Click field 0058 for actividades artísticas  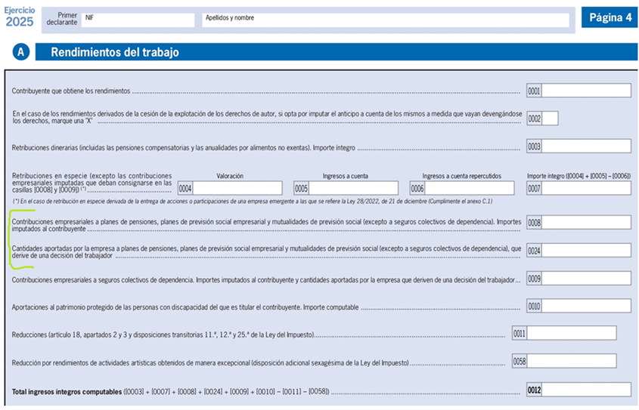(572, 361)
